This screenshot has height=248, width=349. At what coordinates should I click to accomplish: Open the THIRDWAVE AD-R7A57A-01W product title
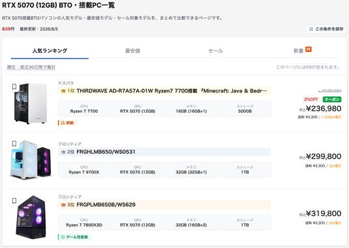tap(171, 90)
